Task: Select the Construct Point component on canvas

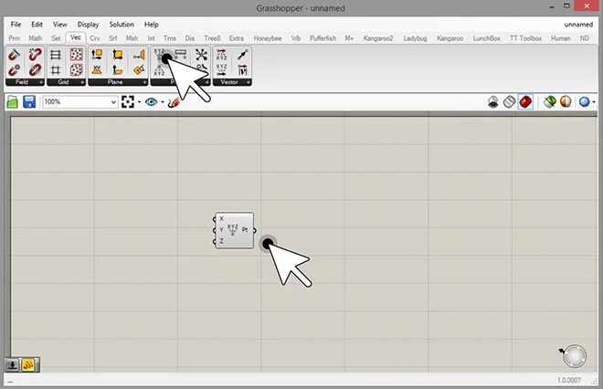Action: coord(234,230)
